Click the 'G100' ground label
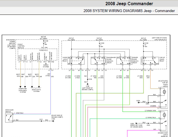The image size is (178, 137). [x=87, y=86]
